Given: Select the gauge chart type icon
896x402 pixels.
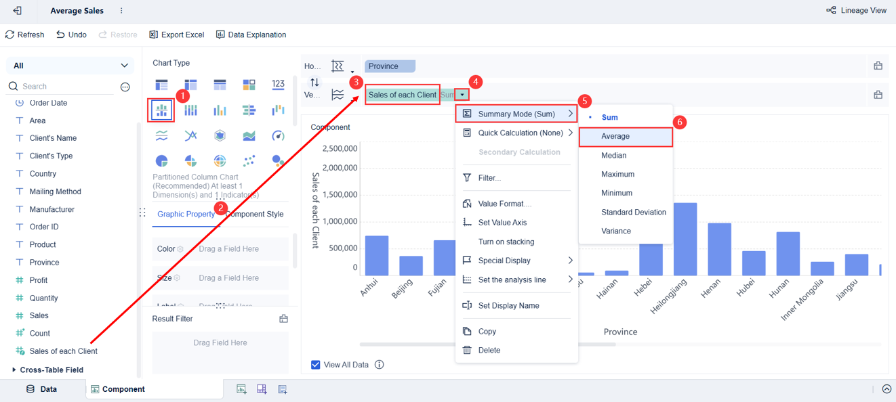Looking at the screenshot, I should (279, 136).
